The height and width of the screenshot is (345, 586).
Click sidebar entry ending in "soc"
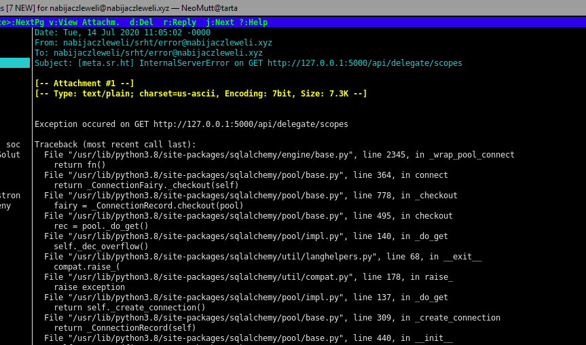[x=13, y=145]
